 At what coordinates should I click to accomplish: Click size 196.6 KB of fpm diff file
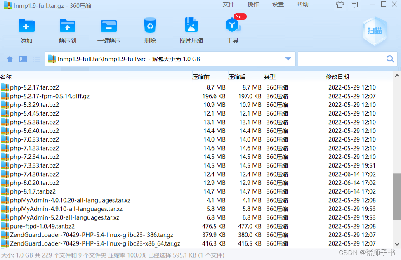click(214, 96)
